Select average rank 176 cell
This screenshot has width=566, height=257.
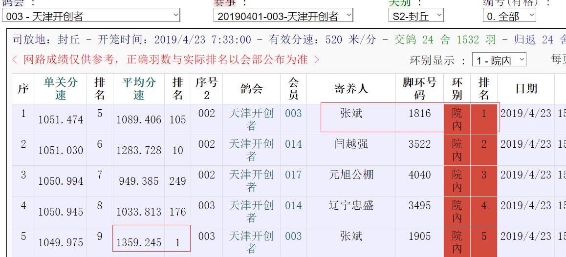coord(177,212)
